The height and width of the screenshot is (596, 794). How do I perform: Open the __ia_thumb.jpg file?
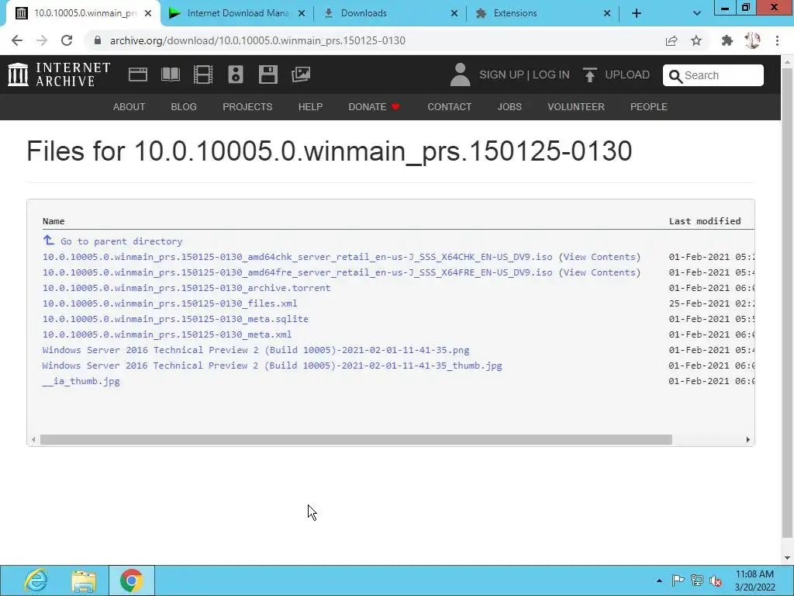pyautogui.click(x=81, y=382)
